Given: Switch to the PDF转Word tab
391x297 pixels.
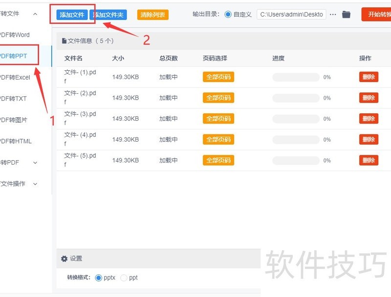Looking at the screenshot, I should (13, 35).
